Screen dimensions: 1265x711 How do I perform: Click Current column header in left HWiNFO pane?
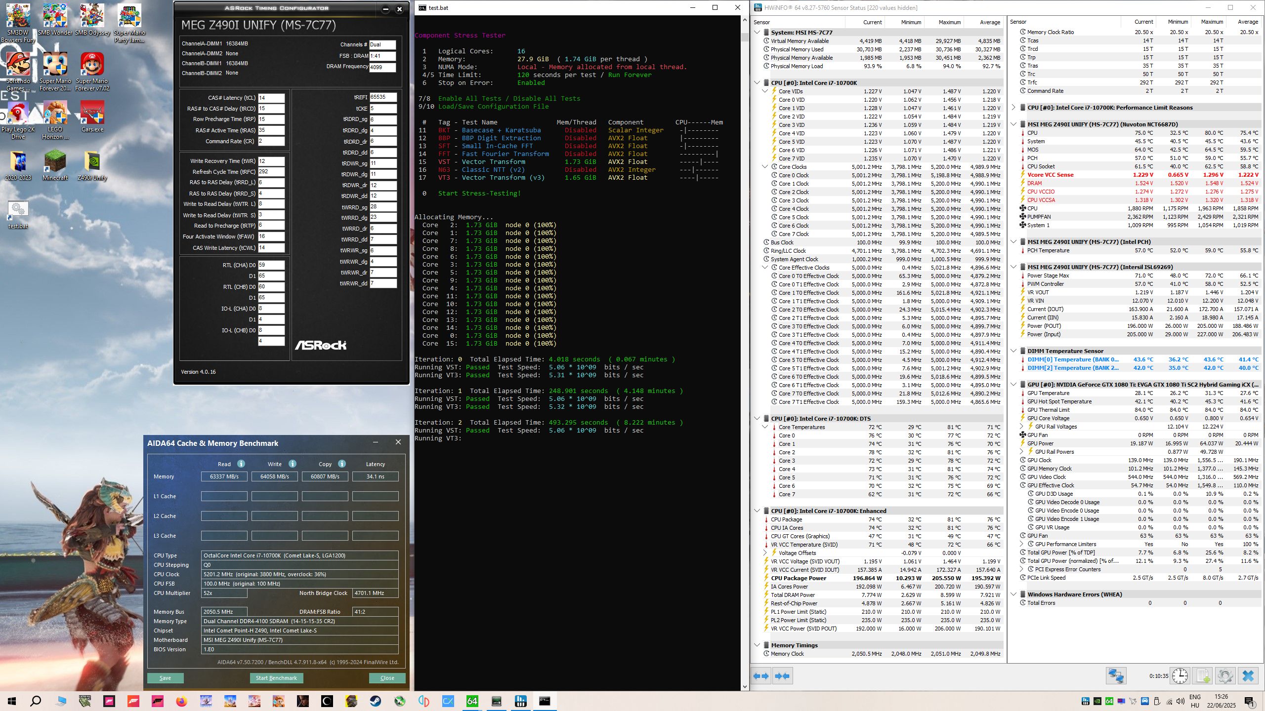[x=872, y=22]
